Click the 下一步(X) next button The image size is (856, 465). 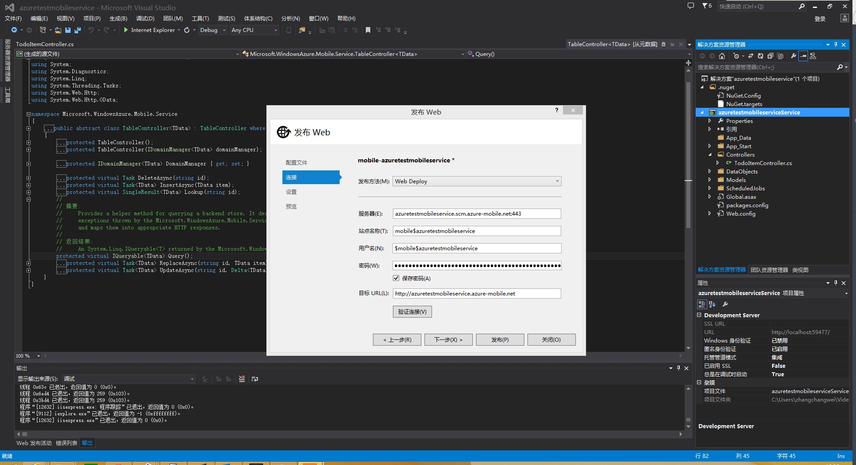[448, 340]
